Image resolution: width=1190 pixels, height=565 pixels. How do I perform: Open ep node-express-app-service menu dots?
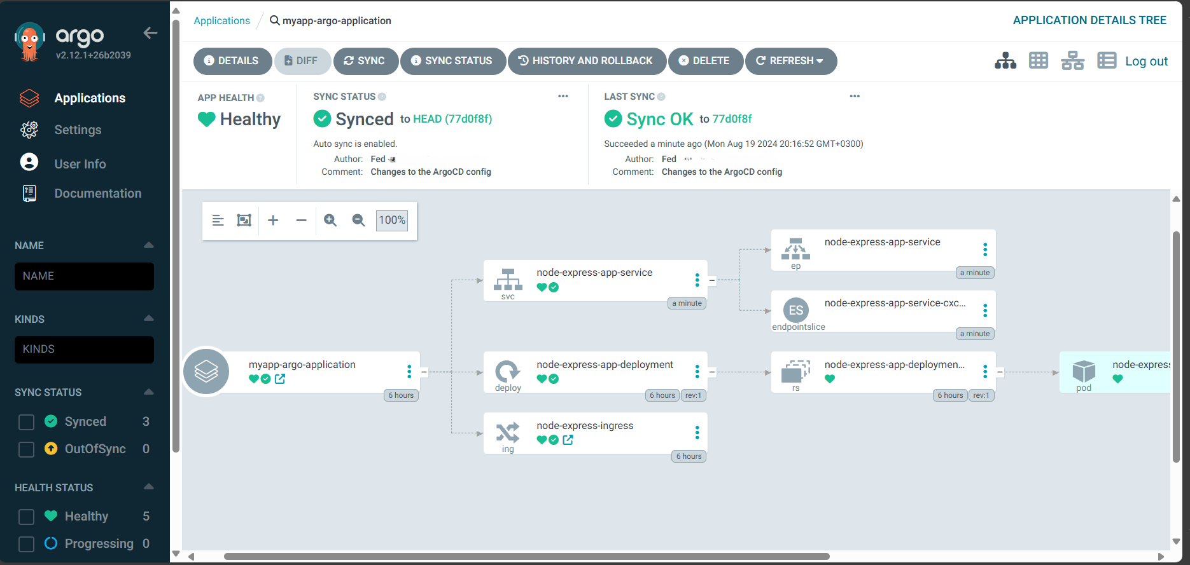click(985, 250)
